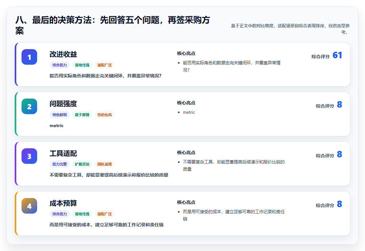Viewport: 365px width, 251px height.
Task: Click 综合评分 label in 问题强度 card
Action: pos(325,106)
